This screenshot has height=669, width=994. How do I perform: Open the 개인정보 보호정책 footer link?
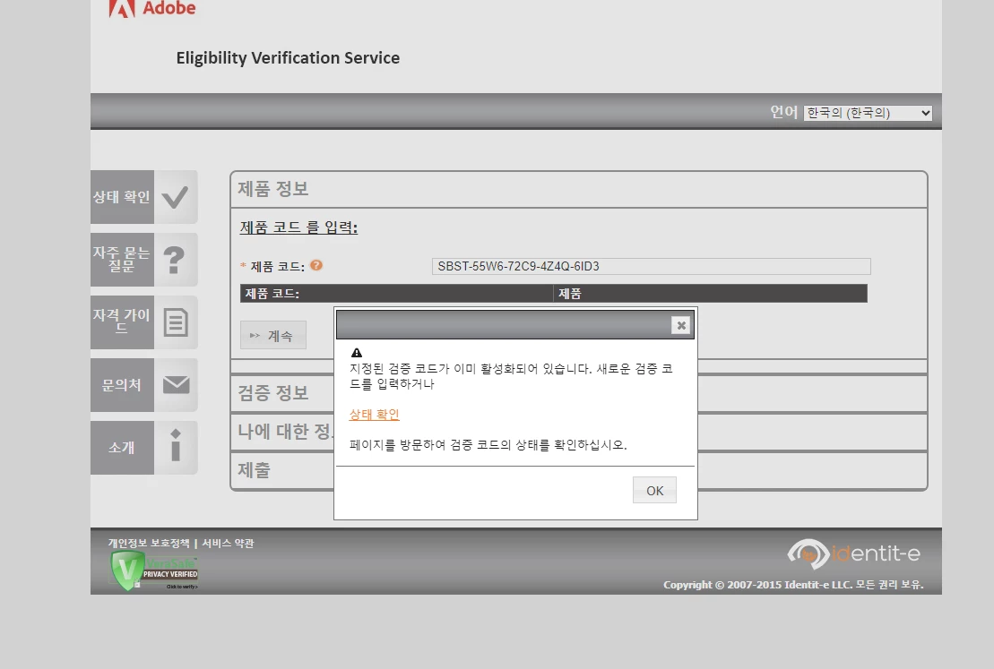coord(149,543)
